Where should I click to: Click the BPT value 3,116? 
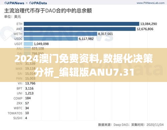(29, 88)
